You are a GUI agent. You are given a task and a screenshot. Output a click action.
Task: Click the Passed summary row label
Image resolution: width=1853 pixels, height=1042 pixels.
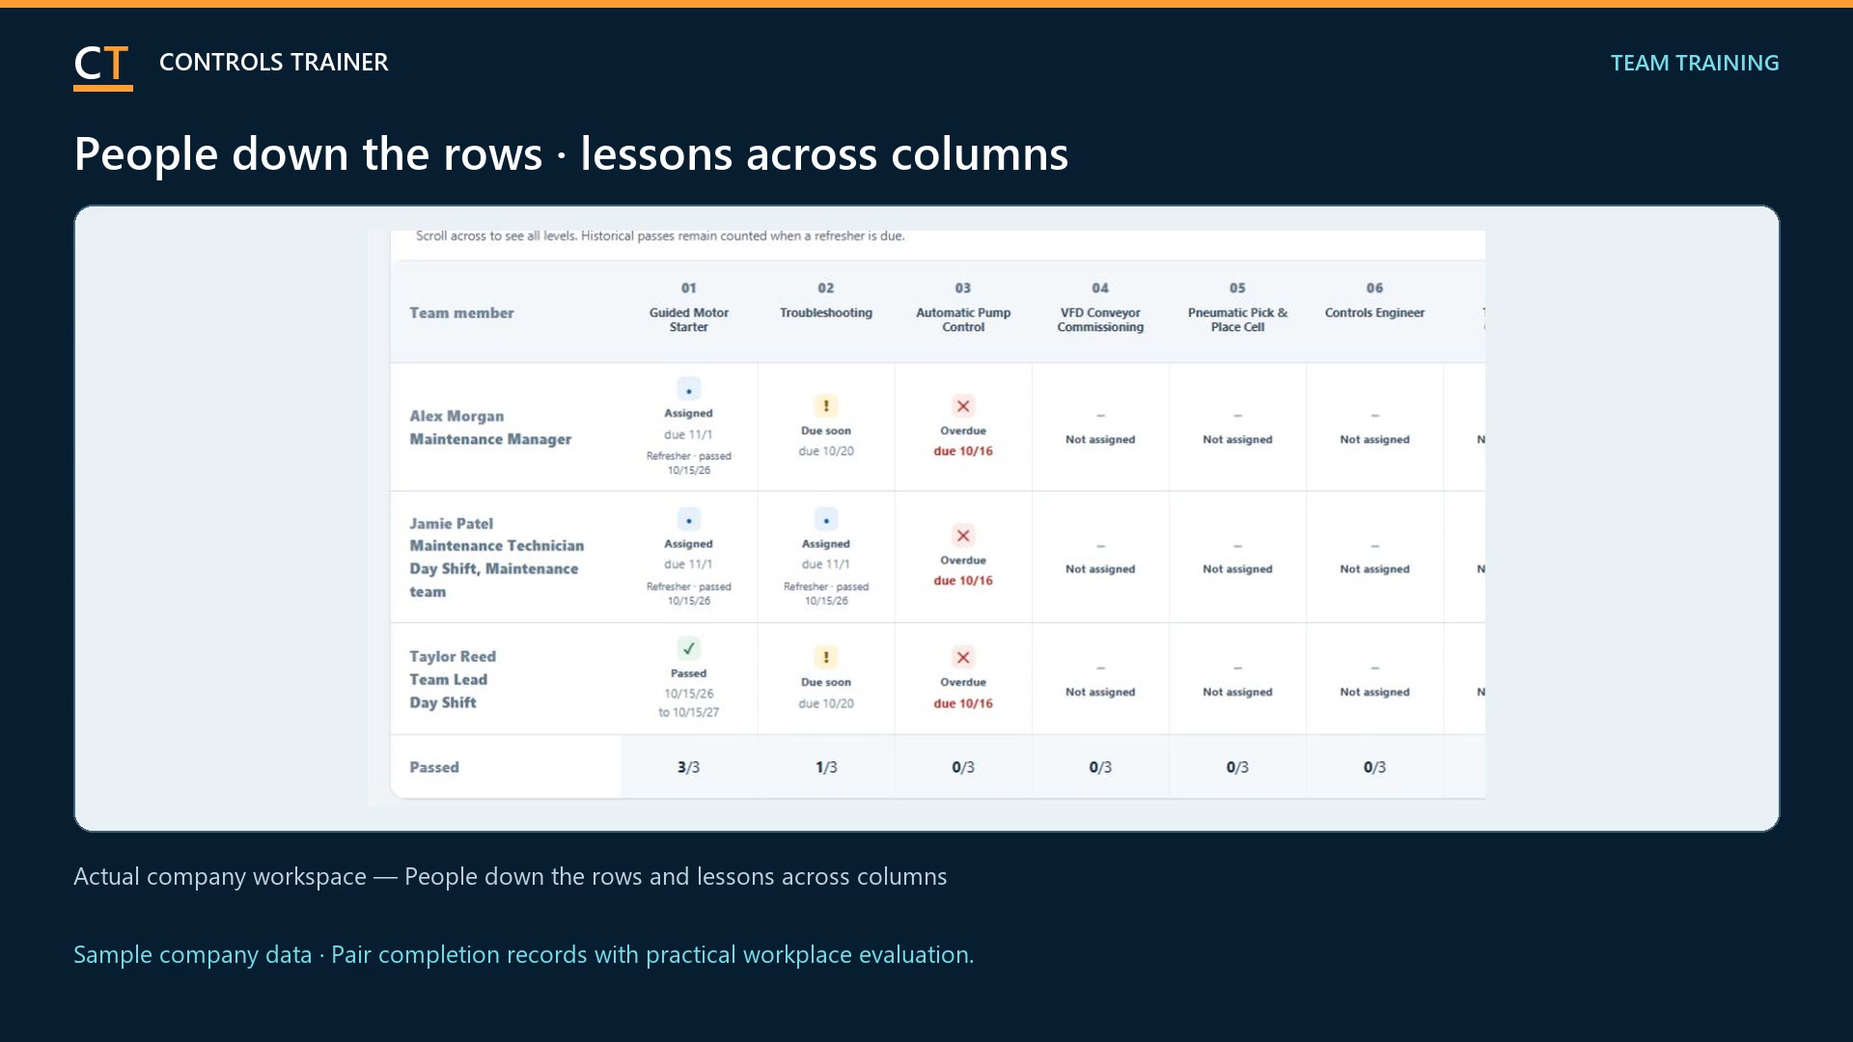point(434,767)
